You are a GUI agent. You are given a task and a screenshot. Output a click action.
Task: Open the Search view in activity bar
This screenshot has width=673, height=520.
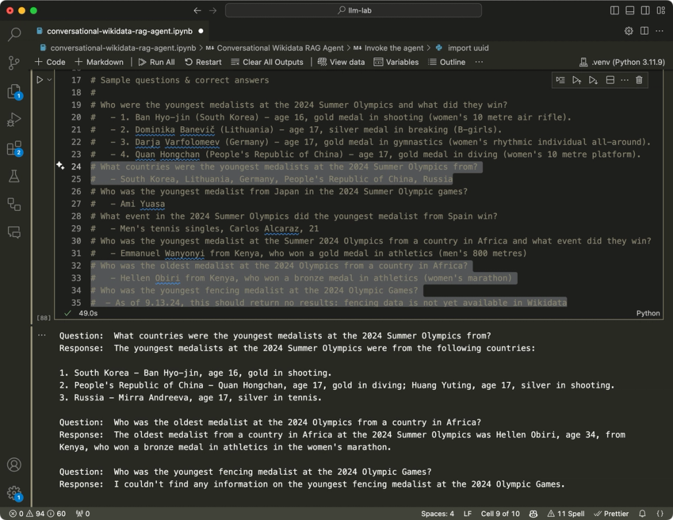[14, 34]
